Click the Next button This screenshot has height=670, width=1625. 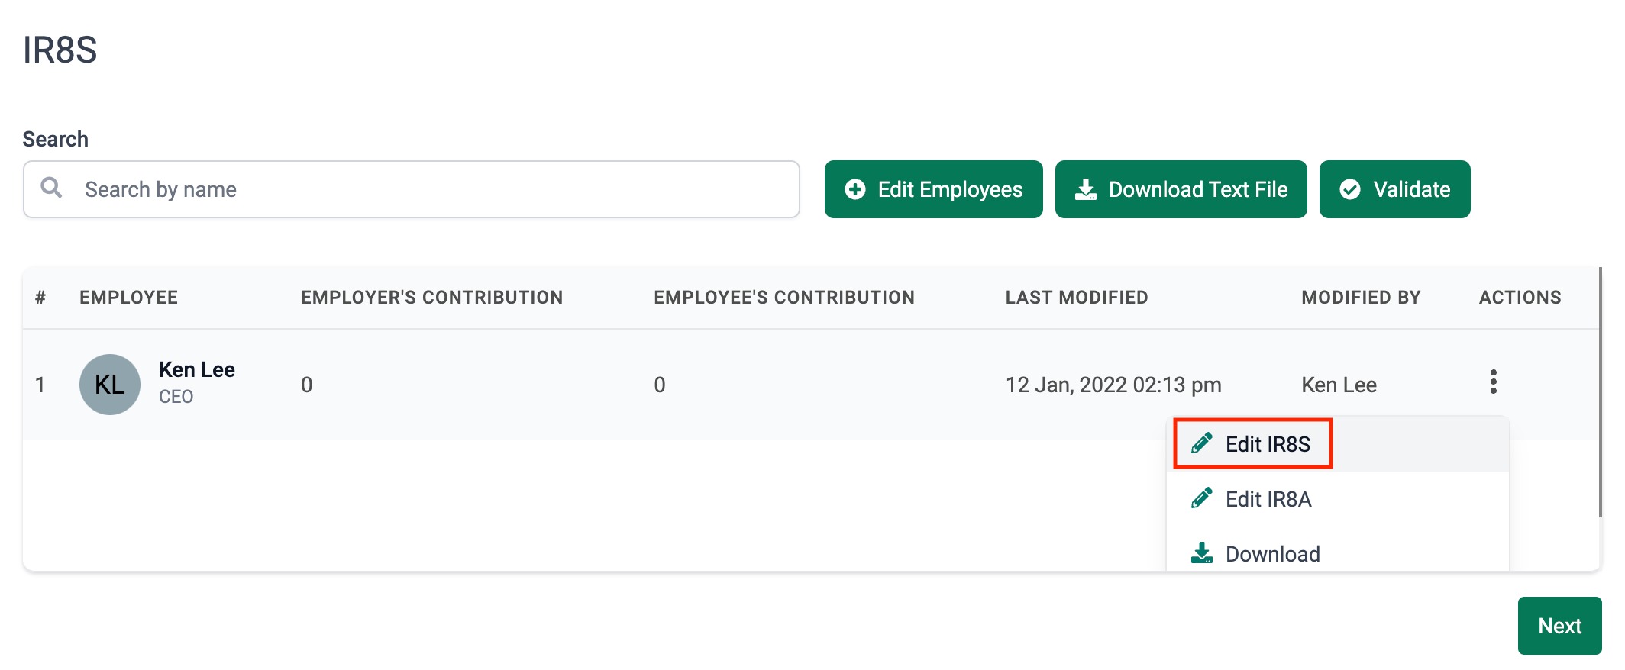(1559, 626)
